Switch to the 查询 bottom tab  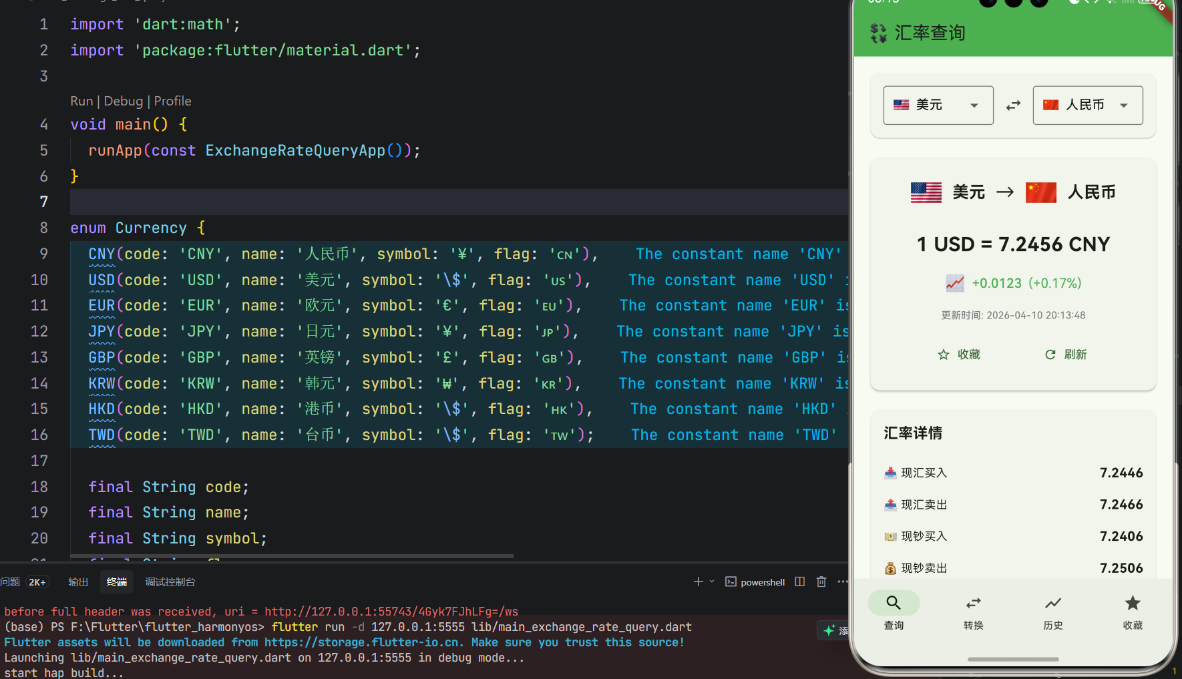pyautogui.click(x=894, y=612)
